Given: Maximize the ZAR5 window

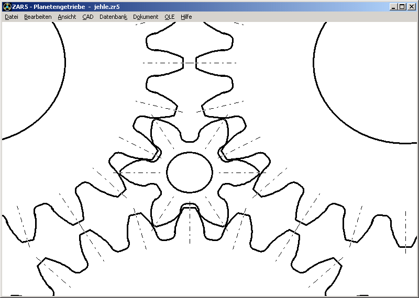Looking at the screenshot, I should coord(402,7).
